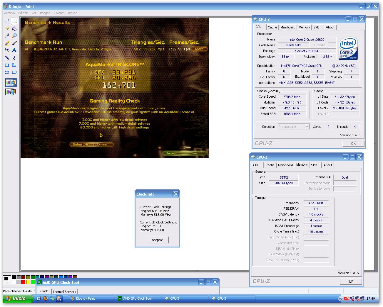Image resolution: width=383 pixels, height=307 pixels.
Task: Launch Firefox from the quick launch bar
Action: point(46,298)
